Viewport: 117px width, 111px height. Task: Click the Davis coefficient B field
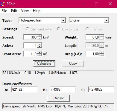63,90
